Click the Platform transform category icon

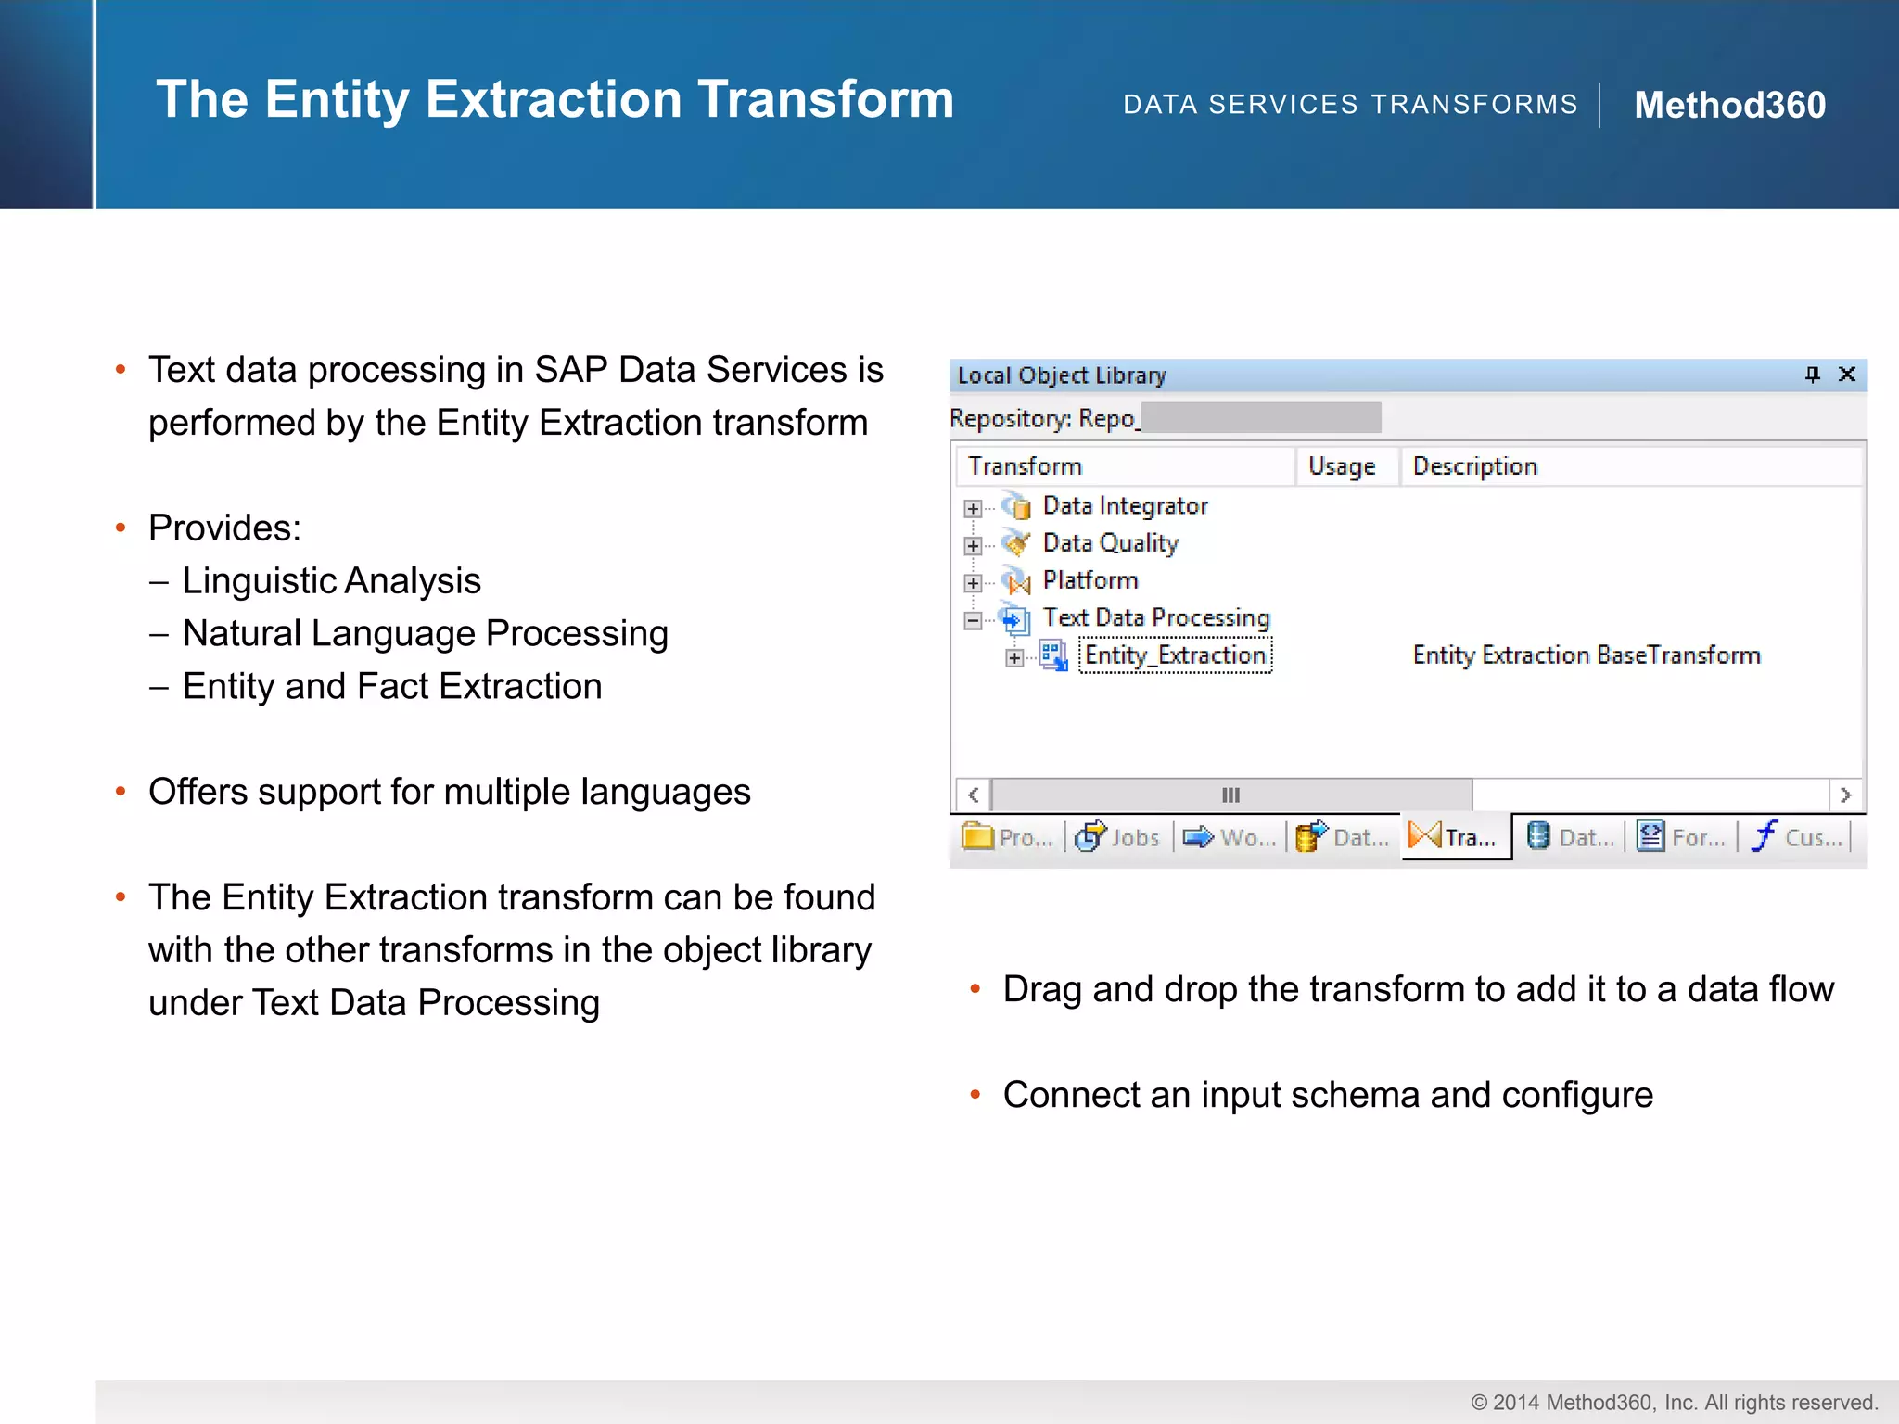(x=1017, y=581)
